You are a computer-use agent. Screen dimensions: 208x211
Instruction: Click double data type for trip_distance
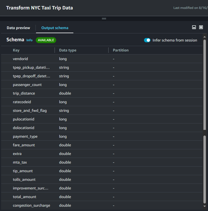(65, 93)
